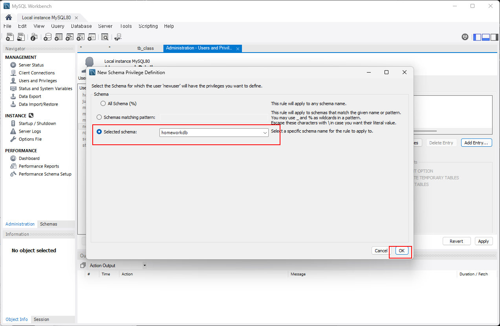
Task: Open Status and System Variables
Action: (46, 89)
